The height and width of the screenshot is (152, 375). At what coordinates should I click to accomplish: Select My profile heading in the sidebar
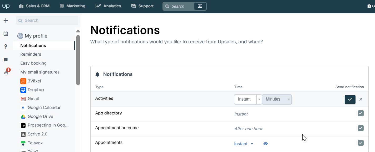pos(36,36)
